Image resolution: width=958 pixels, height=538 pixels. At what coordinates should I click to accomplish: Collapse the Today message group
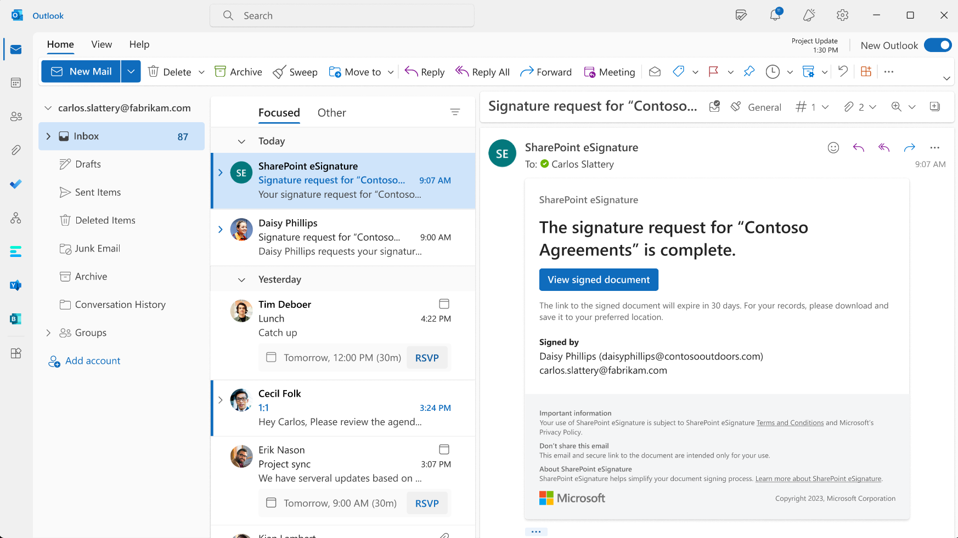pyautogui.click(x=241, y=141)
